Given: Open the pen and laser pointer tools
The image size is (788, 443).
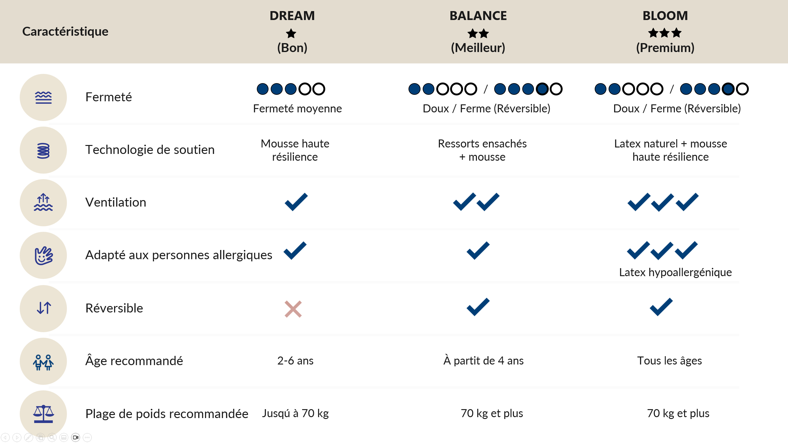Looking at the screenshot, I should click(29, 437).
